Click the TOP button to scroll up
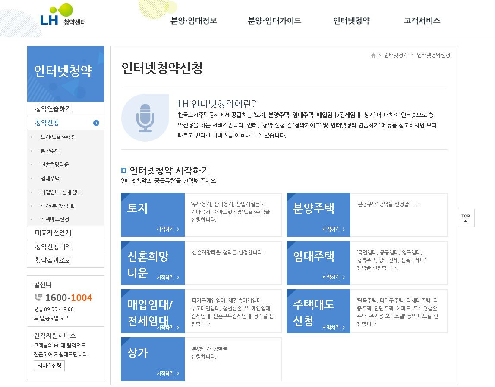Image resolution: width=495 pixels, height=387 pixels. click(465, 218)
